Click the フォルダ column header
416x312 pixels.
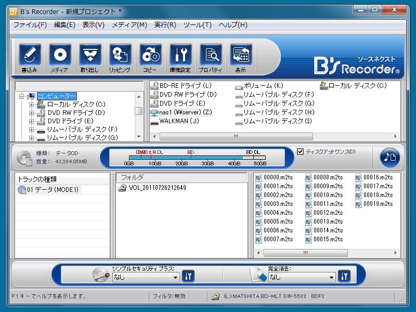181,177
